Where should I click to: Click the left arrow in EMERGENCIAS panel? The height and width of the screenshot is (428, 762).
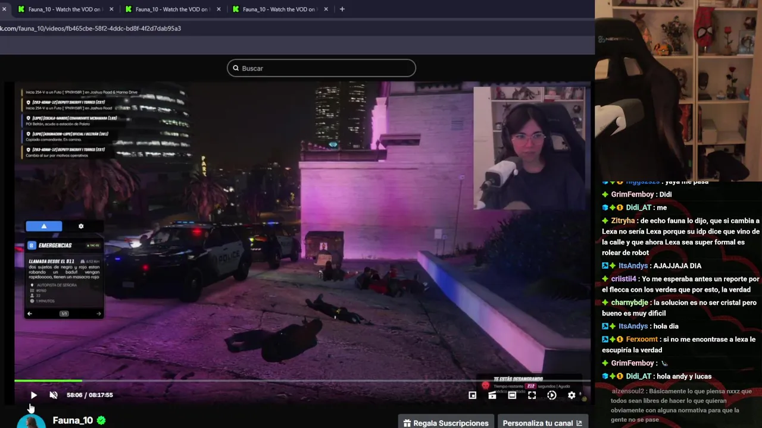click(x=30, y=313)
